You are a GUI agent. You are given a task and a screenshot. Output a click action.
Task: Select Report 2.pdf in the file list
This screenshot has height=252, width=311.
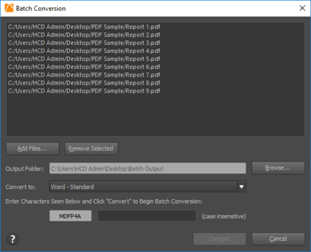tap(84, 35)
